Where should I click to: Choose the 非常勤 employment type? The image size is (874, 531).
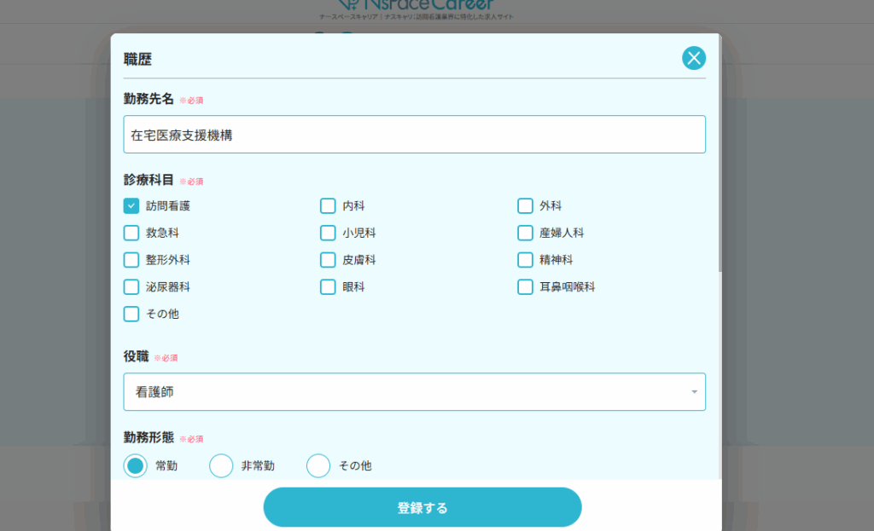(222, 465)
